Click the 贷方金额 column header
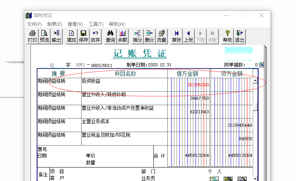Screen dimensions: 296x181 tap(231, 74)
